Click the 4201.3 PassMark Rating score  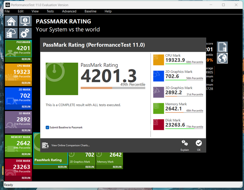(x=109, y=76)
